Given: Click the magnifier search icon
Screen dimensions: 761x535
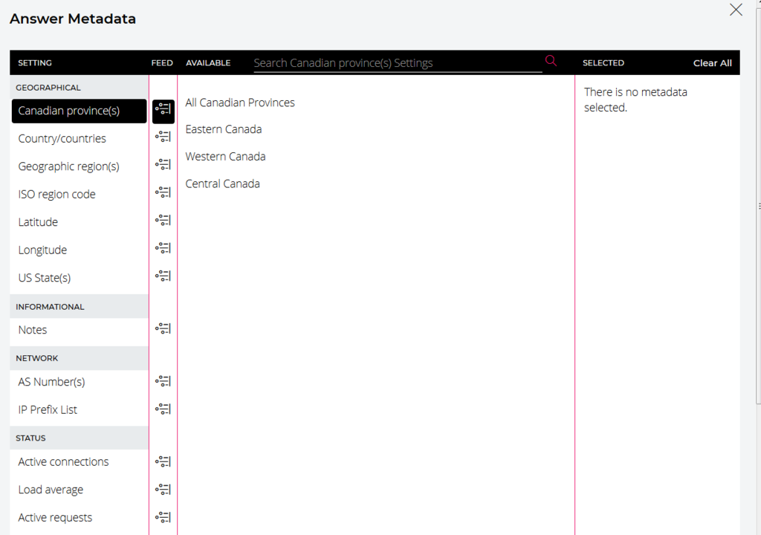Looking at the screenshot, I should 551,61.
